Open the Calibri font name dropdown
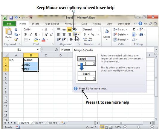Screen dimensions: 159x129 click(x=42, y=29)
